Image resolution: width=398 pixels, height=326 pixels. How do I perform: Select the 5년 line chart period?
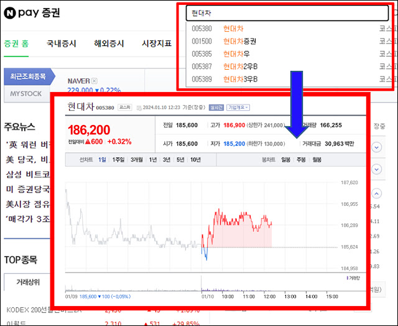(180, 160)
